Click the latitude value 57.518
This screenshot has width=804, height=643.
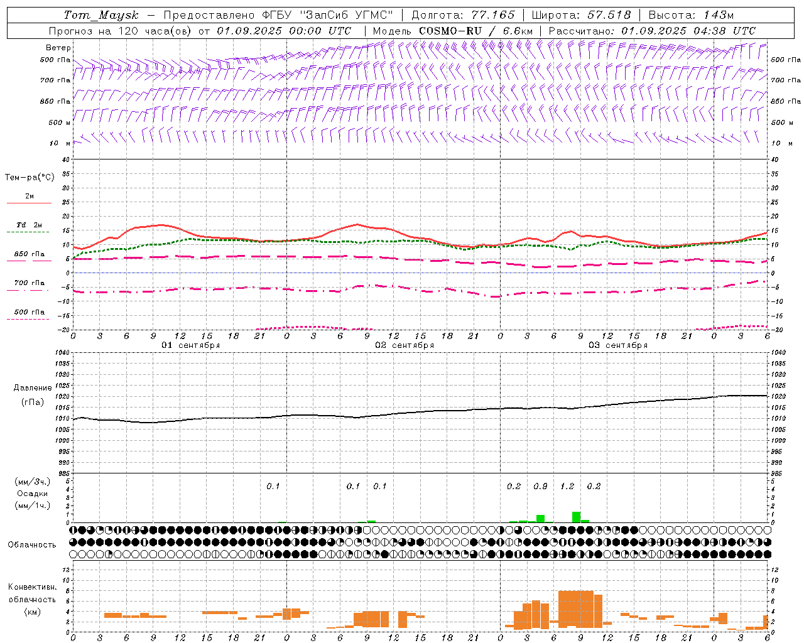click(x=609, y=15)
